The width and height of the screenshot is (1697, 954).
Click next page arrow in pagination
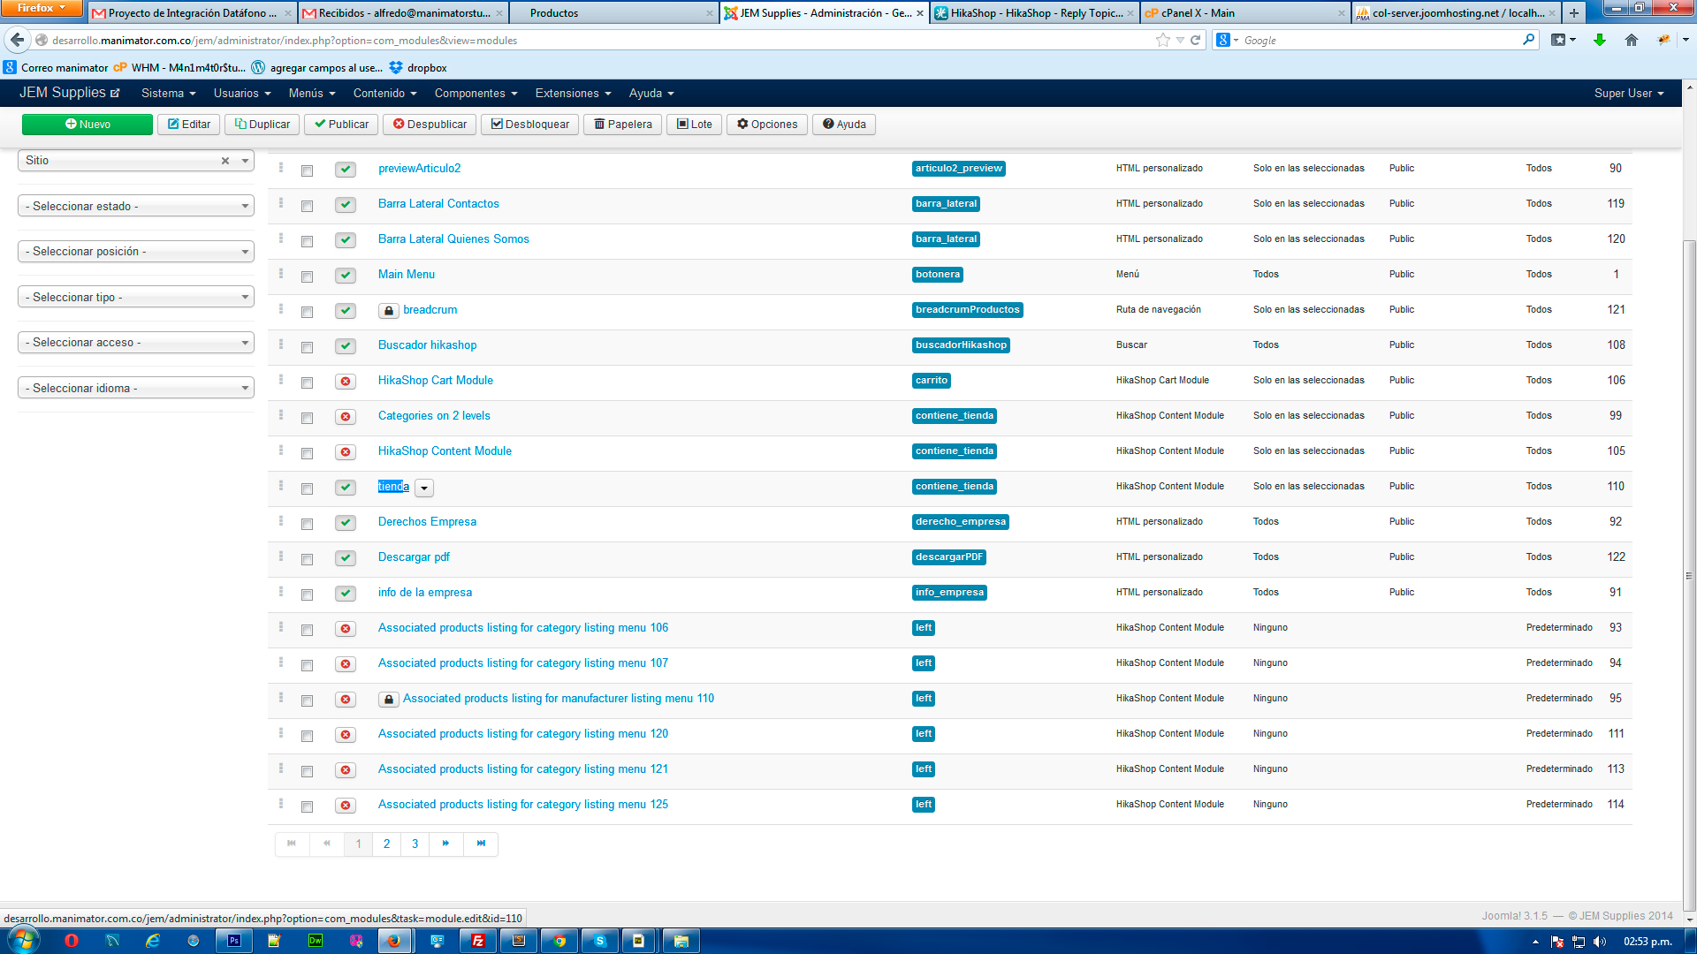tap(445, 844)
